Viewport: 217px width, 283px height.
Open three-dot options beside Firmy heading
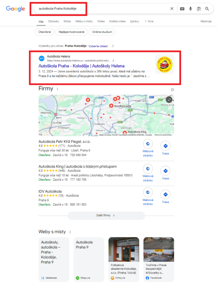click(58, 89)
